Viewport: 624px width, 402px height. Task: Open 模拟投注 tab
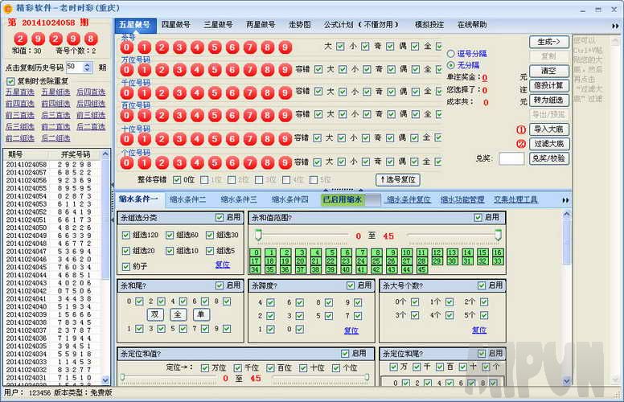429,25
